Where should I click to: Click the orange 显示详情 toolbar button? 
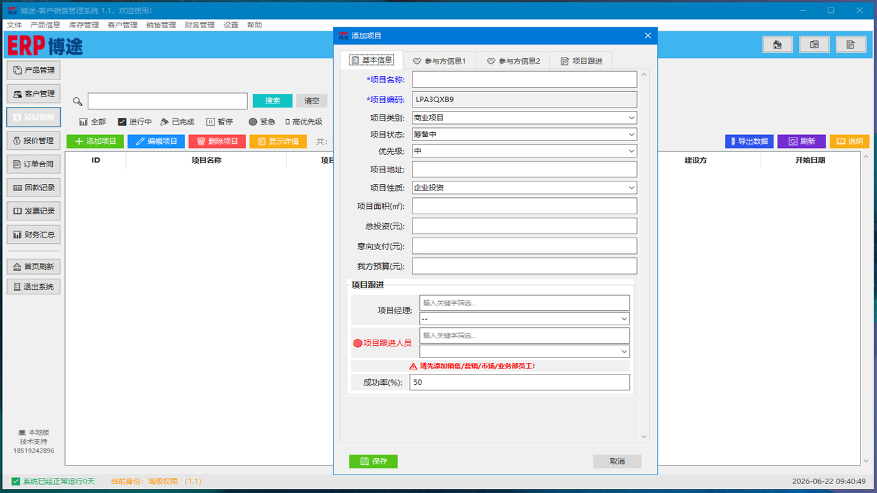coord(278,141)
